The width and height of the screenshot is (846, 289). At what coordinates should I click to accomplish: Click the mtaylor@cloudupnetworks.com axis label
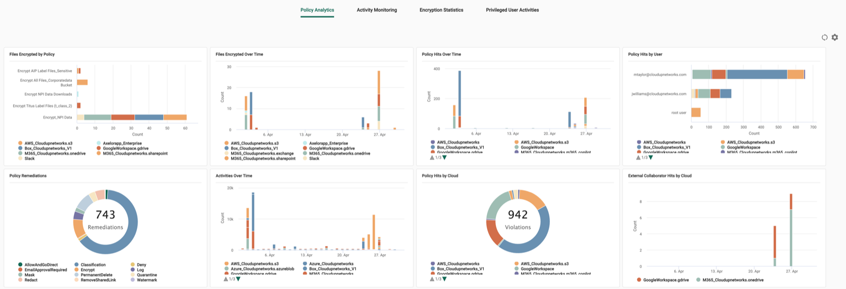pos(660,74)
